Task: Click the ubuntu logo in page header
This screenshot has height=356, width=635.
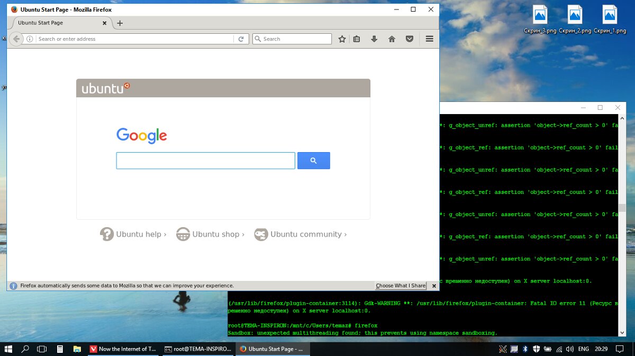Action: pyautogui.click(x=106, y=88)
